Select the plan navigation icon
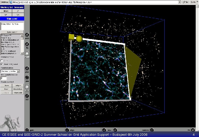This screenshot has height=137, width=199. (x=27, y=68)
